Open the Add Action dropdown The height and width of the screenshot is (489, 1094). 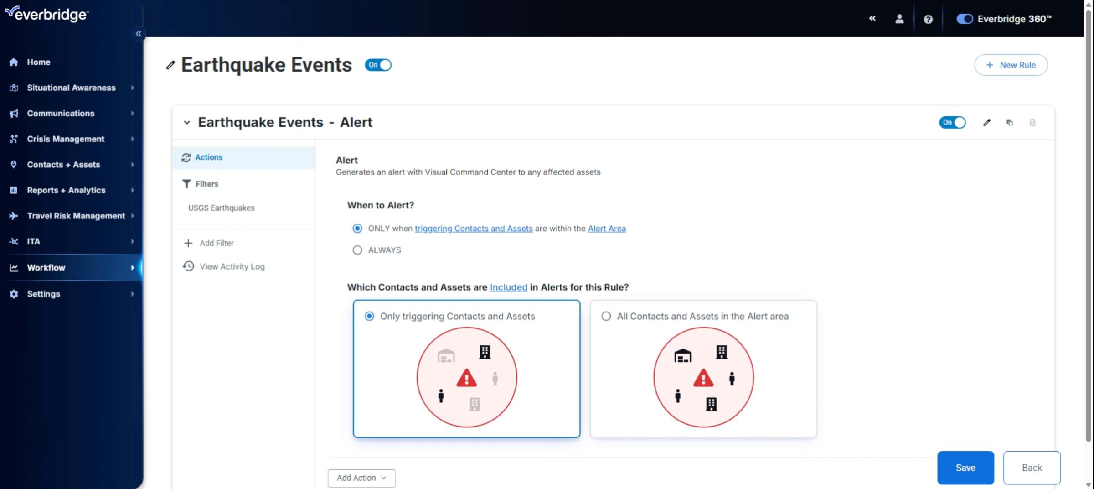coord(361,478)
